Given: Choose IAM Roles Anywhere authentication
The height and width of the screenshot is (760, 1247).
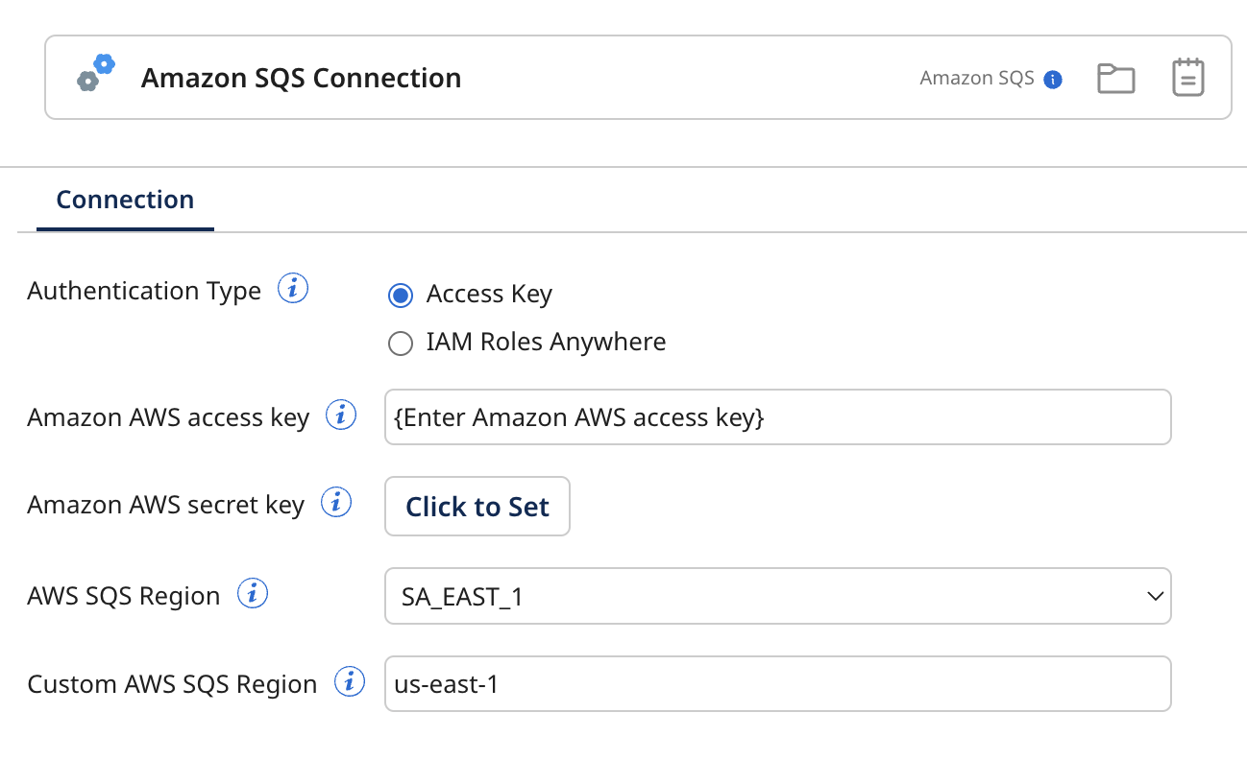Looking at the screenshot, I should (x=400, y=343).
